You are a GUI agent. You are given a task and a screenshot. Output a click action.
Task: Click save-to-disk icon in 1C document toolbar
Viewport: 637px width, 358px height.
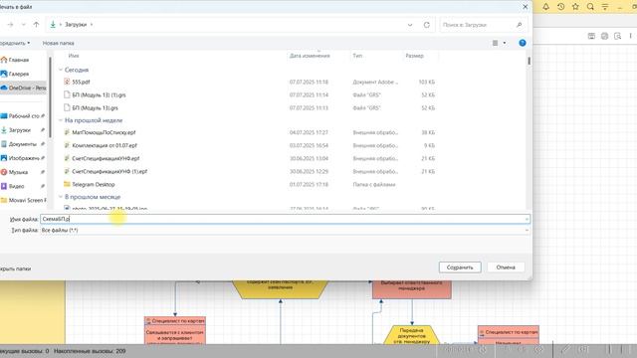click(x=591, y=36)
